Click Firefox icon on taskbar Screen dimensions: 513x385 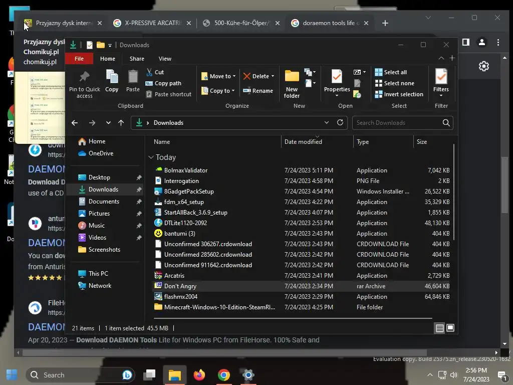199,375
